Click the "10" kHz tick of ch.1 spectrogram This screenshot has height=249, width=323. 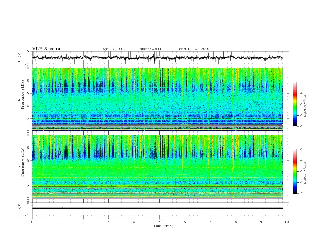27,68
